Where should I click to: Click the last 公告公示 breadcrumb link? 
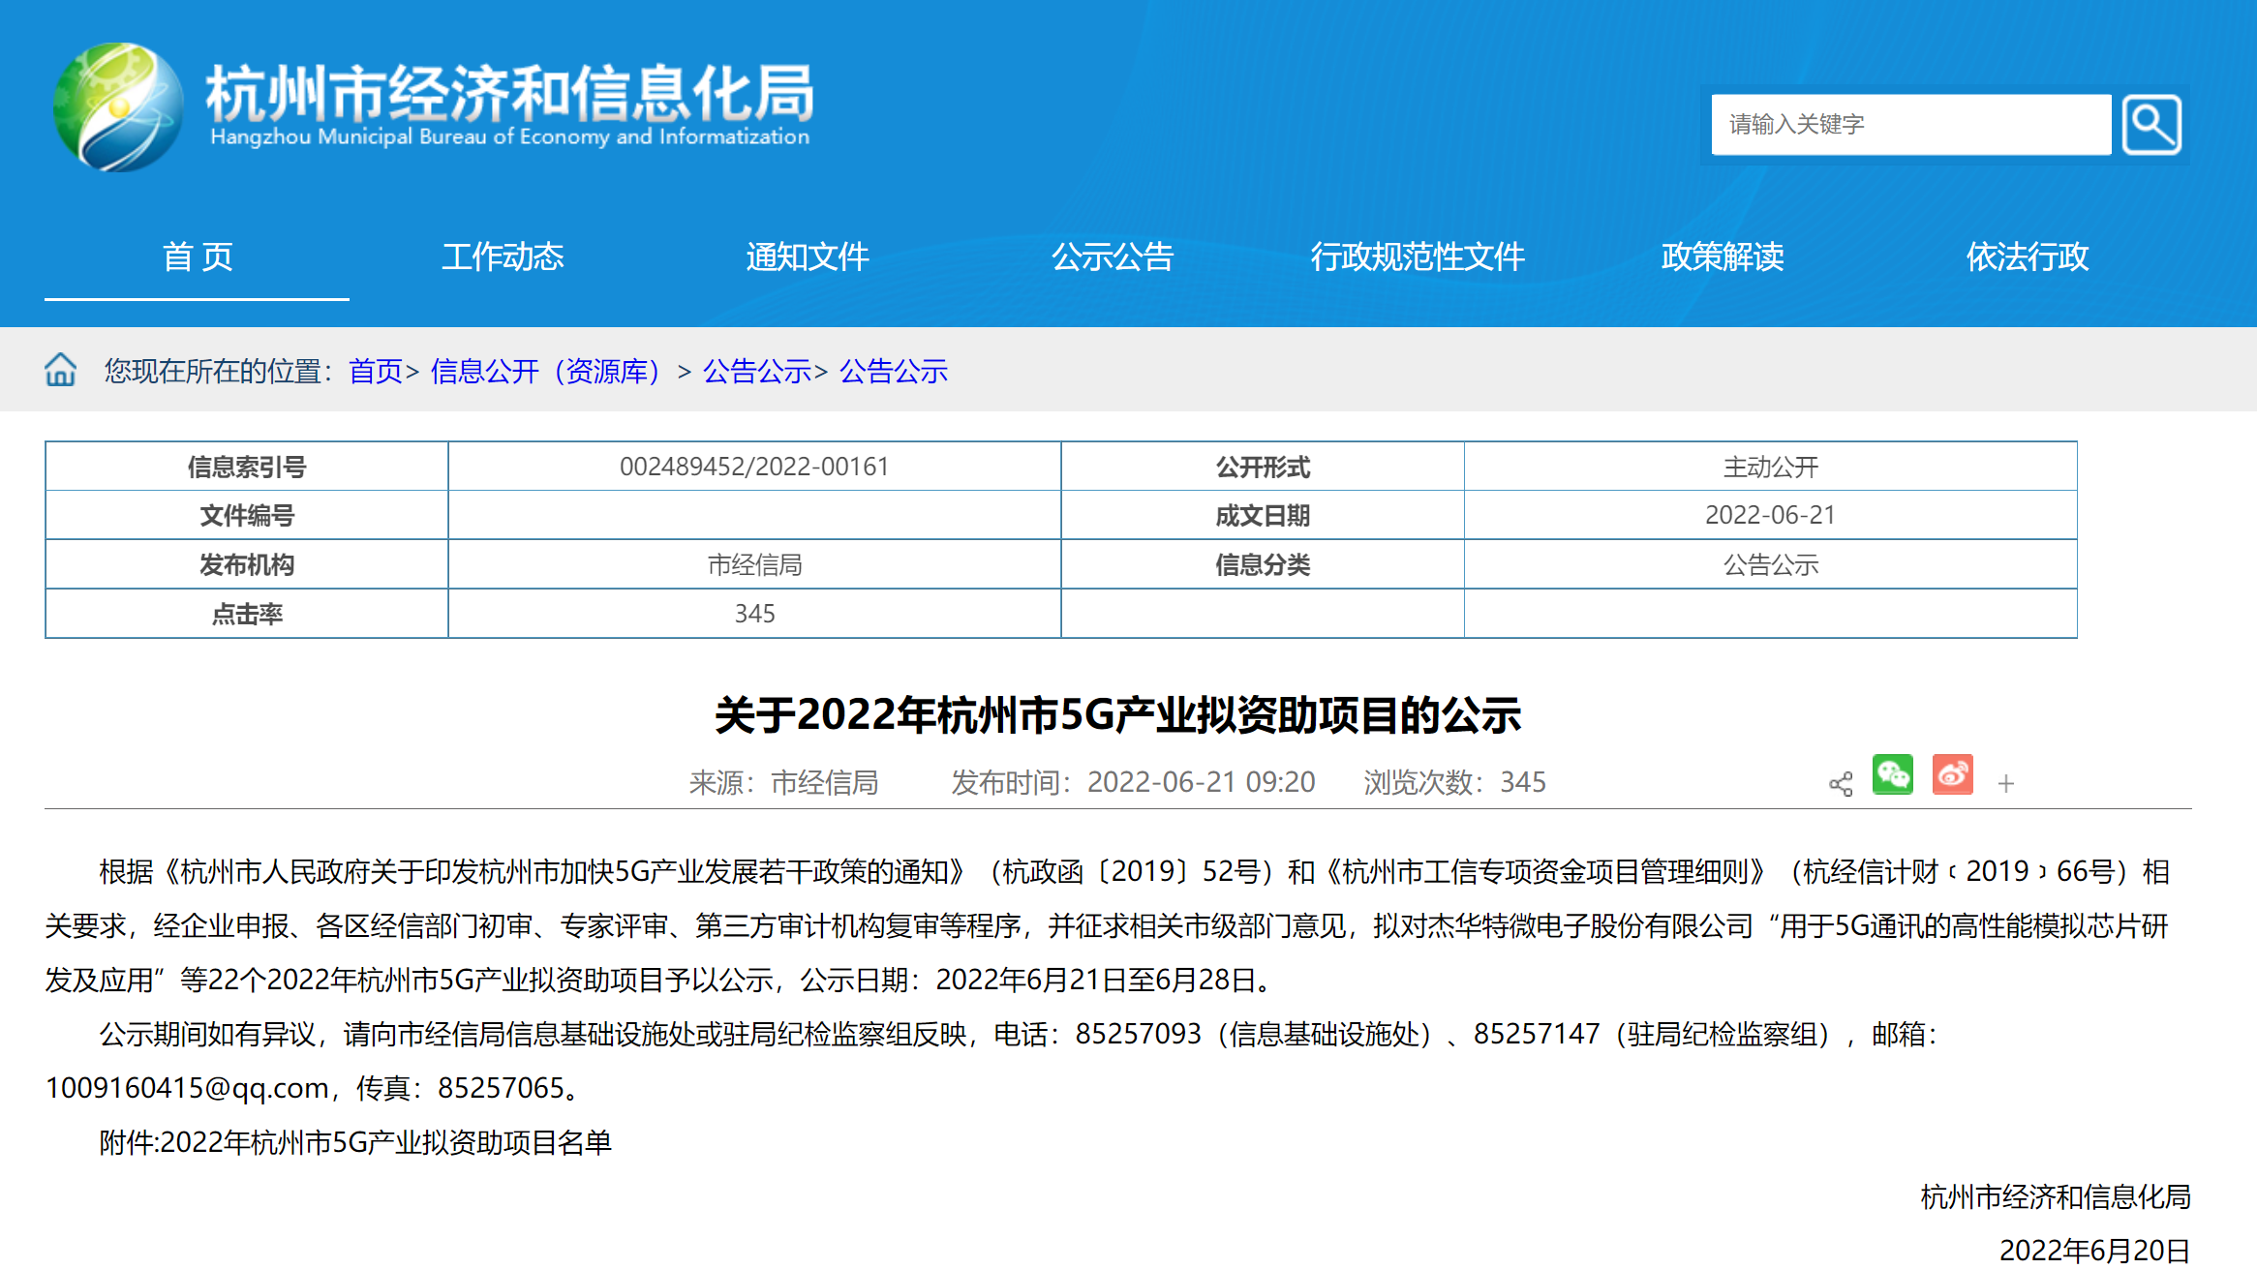click(893, 372)
